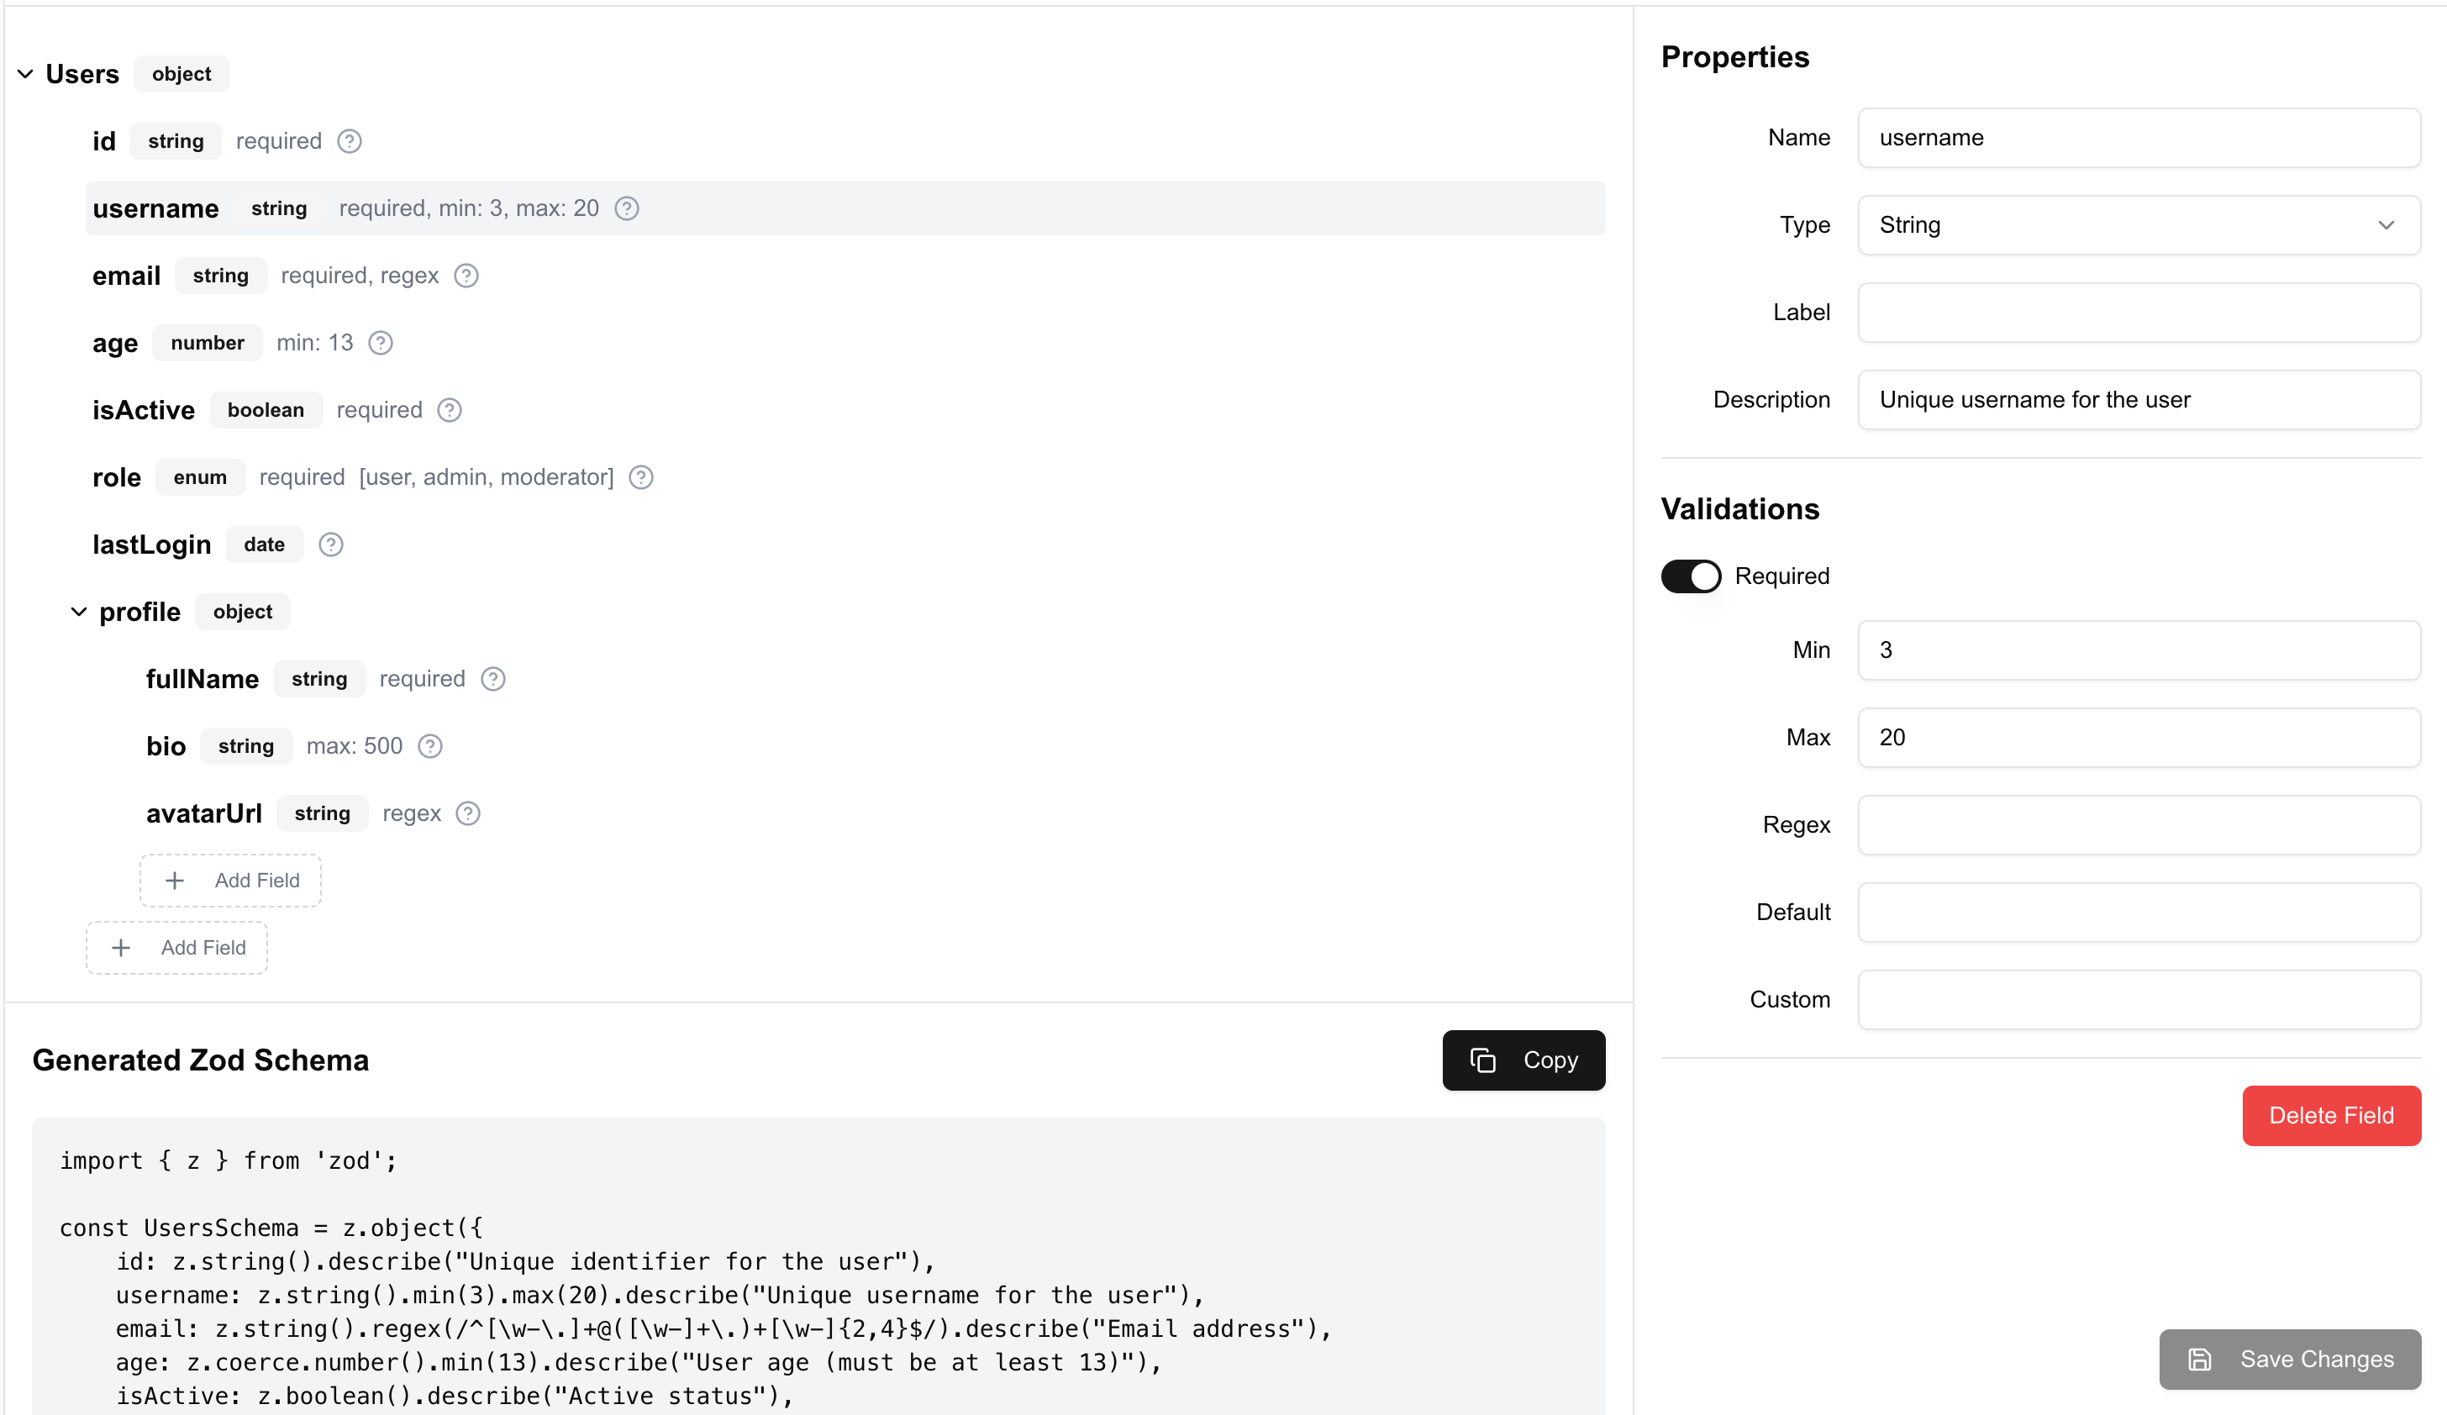Focus the Name input field
2447x1415 pixels.
coord(2139,138)
